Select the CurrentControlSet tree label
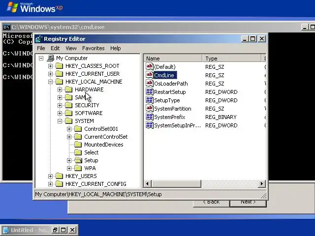315x236 pixels. (106, 137)
